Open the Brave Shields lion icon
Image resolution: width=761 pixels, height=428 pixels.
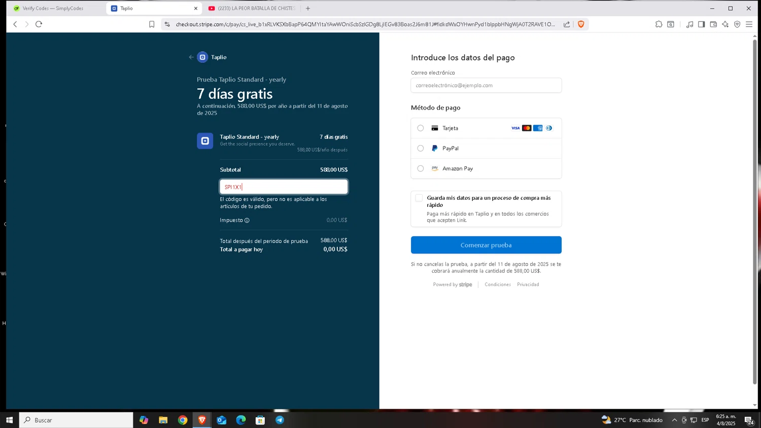click(x=581, y=24)
